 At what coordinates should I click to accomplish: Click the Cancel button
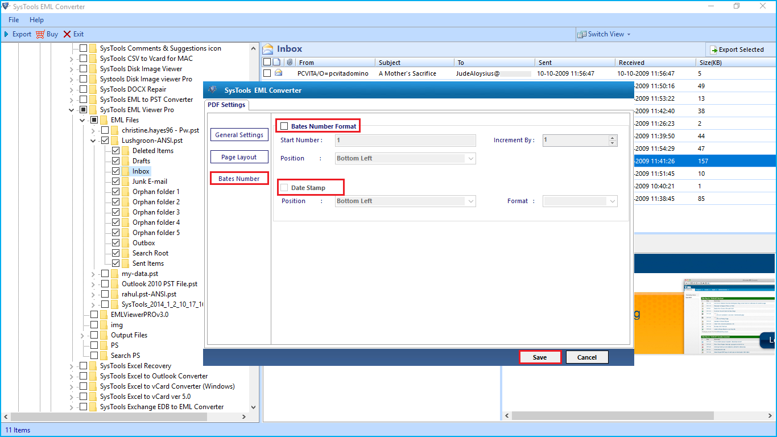point(587,357)
